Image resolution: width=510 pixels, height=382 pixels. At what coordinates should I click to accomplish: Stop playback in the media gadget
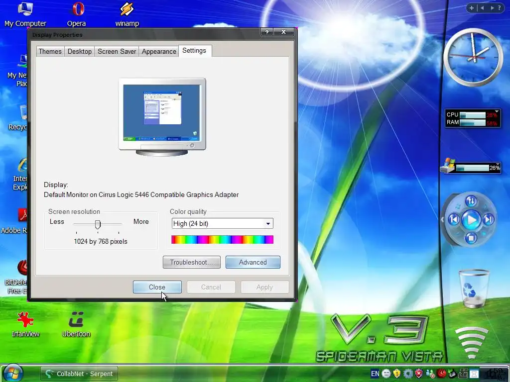(x=471, y=238)
